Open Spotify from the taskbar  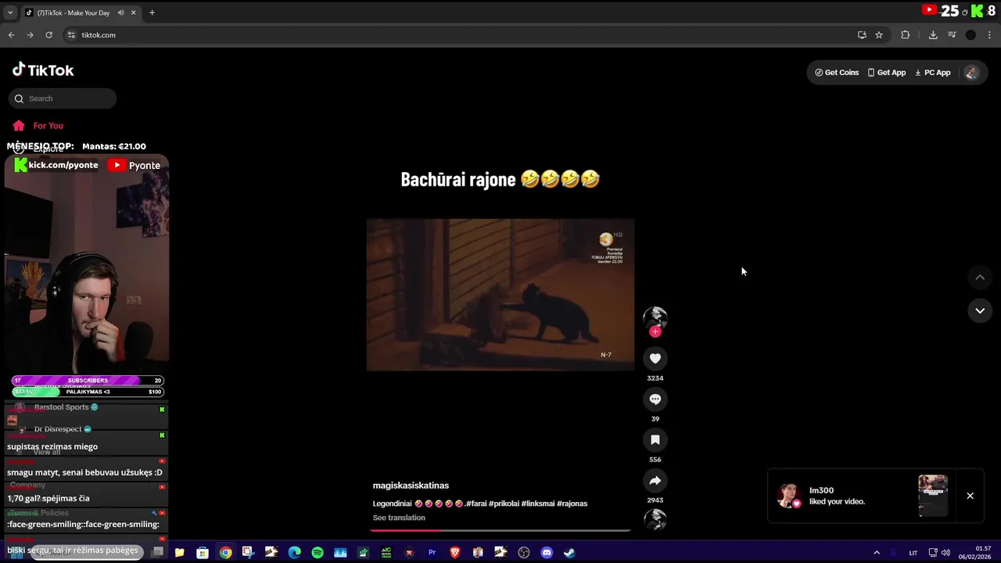pos(318,552)
